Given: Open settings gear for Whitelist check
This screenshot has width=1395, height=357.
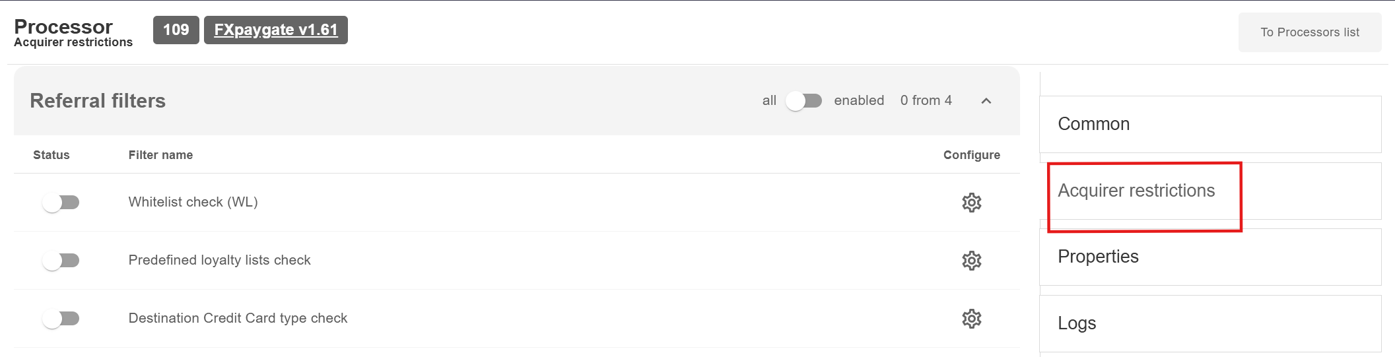Looking at the screenshot, I should 971,203.
